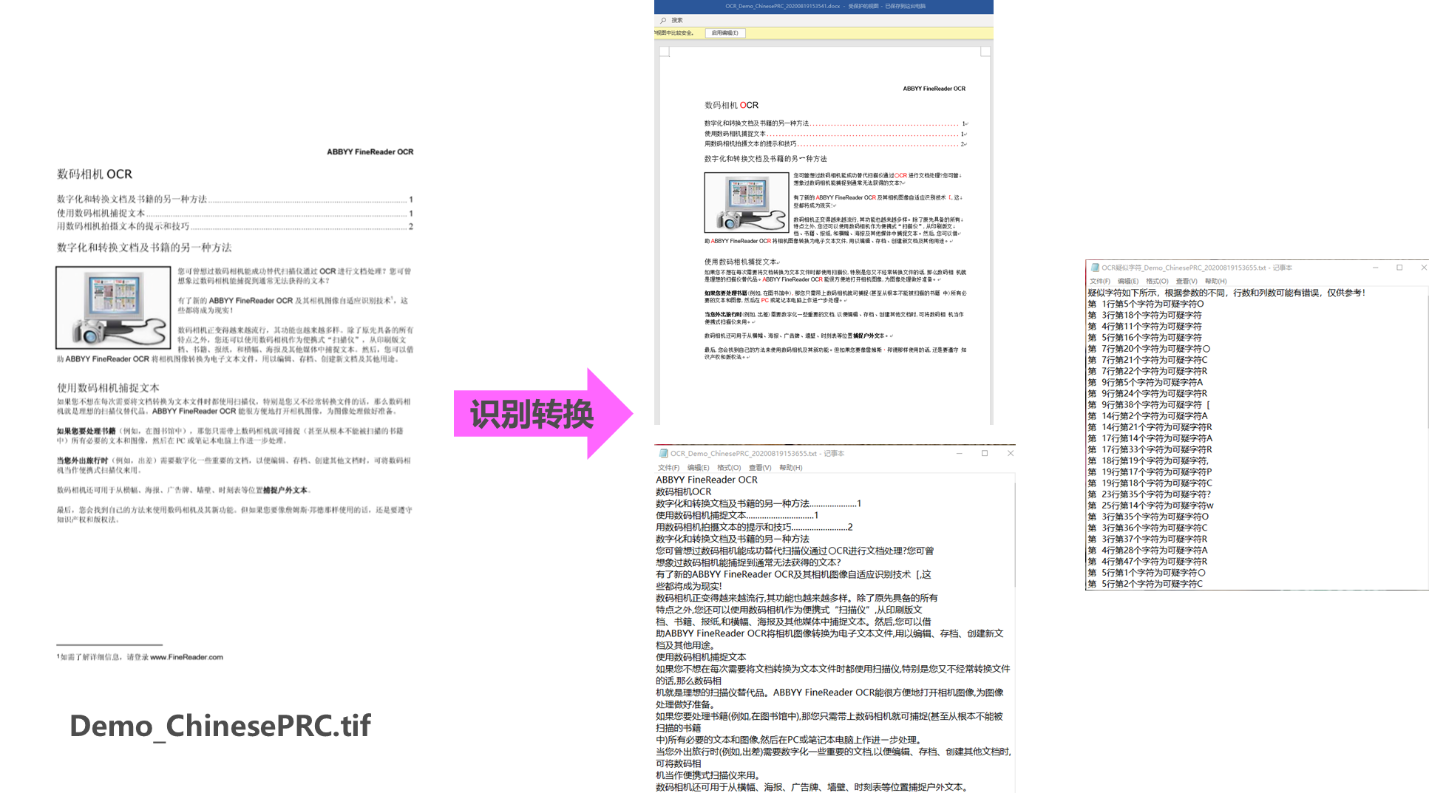Click row 第 4行第47个字符为可疑字符R
This screenshot has height=793, width=1429.
[x=1147, y=562]
